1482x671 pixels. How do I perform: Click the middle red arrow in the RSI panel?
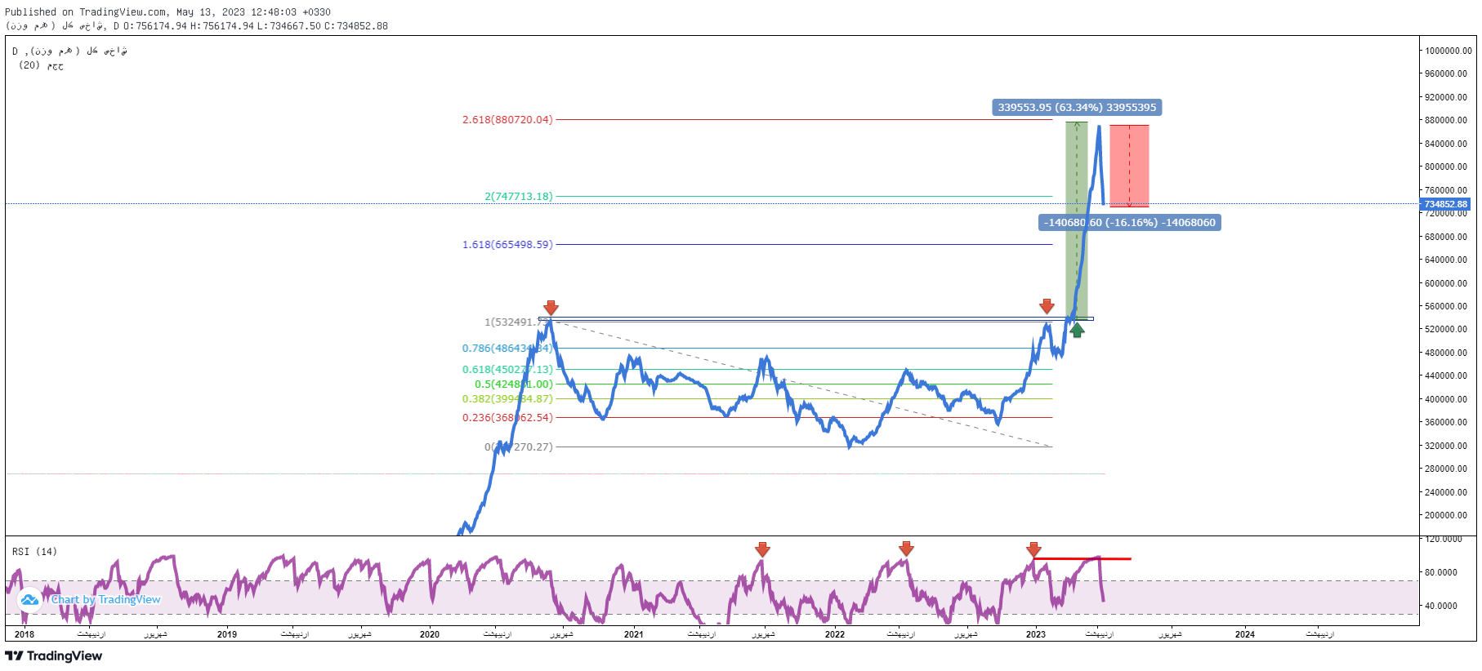(x=905, y=549)
